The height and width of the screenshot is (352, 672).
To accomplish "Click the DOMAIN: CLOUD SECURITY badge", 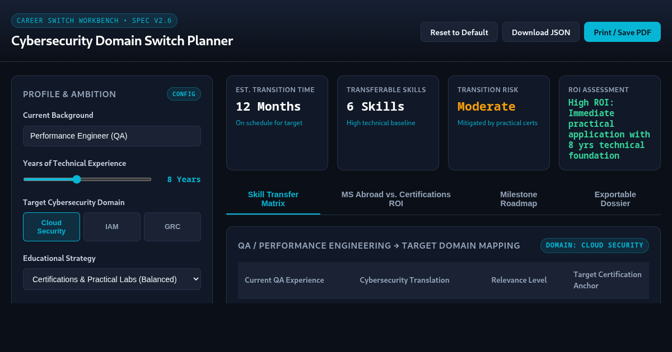I will coord(595,245).
